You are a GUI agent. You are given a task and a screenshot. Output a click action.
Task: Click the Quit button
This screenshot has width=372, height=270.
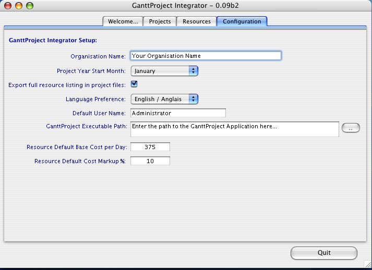click(324, 253)
